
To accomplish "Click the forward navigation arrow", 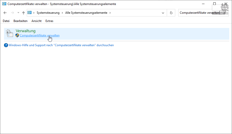I will pos(12,13).
